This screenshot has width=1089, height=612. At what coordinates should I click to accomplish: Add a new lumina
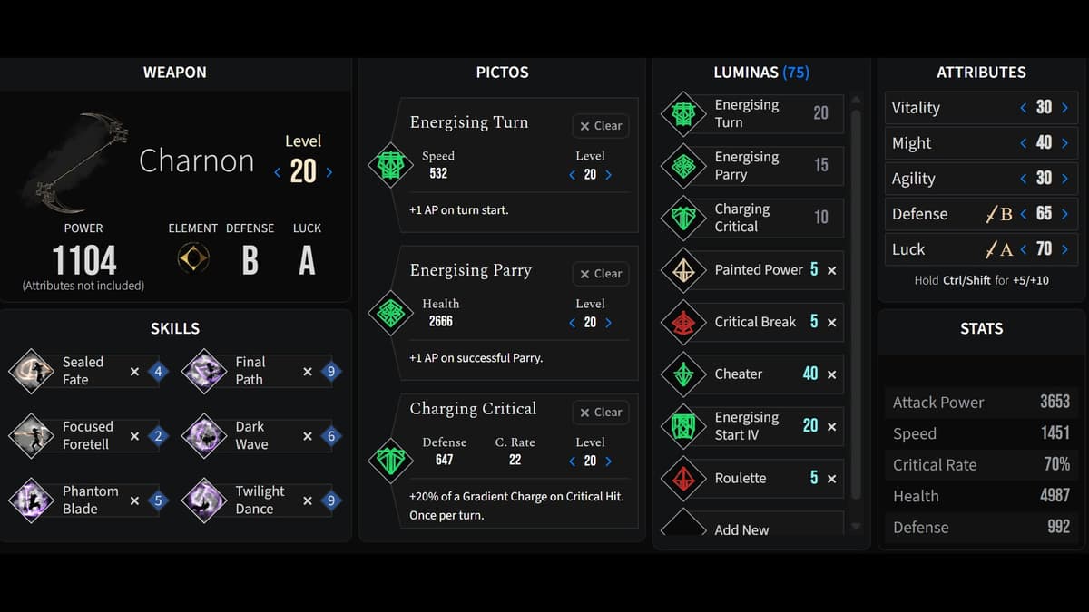741,529
